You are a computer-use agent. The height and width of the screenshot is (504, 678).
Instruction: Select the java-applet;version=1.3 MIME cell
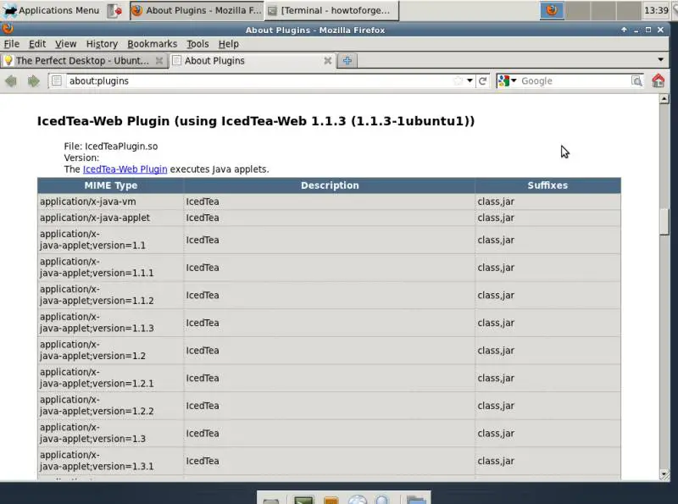[x=111, y=434]
